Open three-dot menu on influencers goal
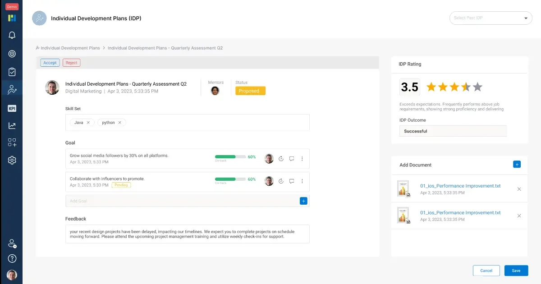541x284 pixels. click(x=302, y=181)
